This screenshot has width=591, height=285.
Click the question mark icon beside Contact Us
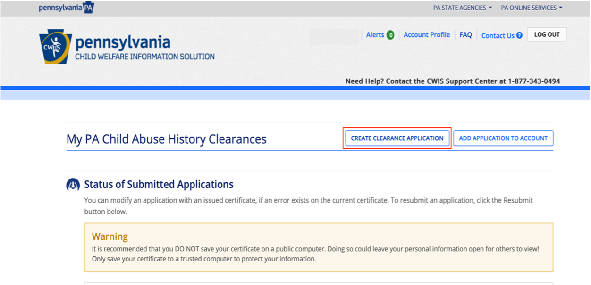[x=519, y=35]
